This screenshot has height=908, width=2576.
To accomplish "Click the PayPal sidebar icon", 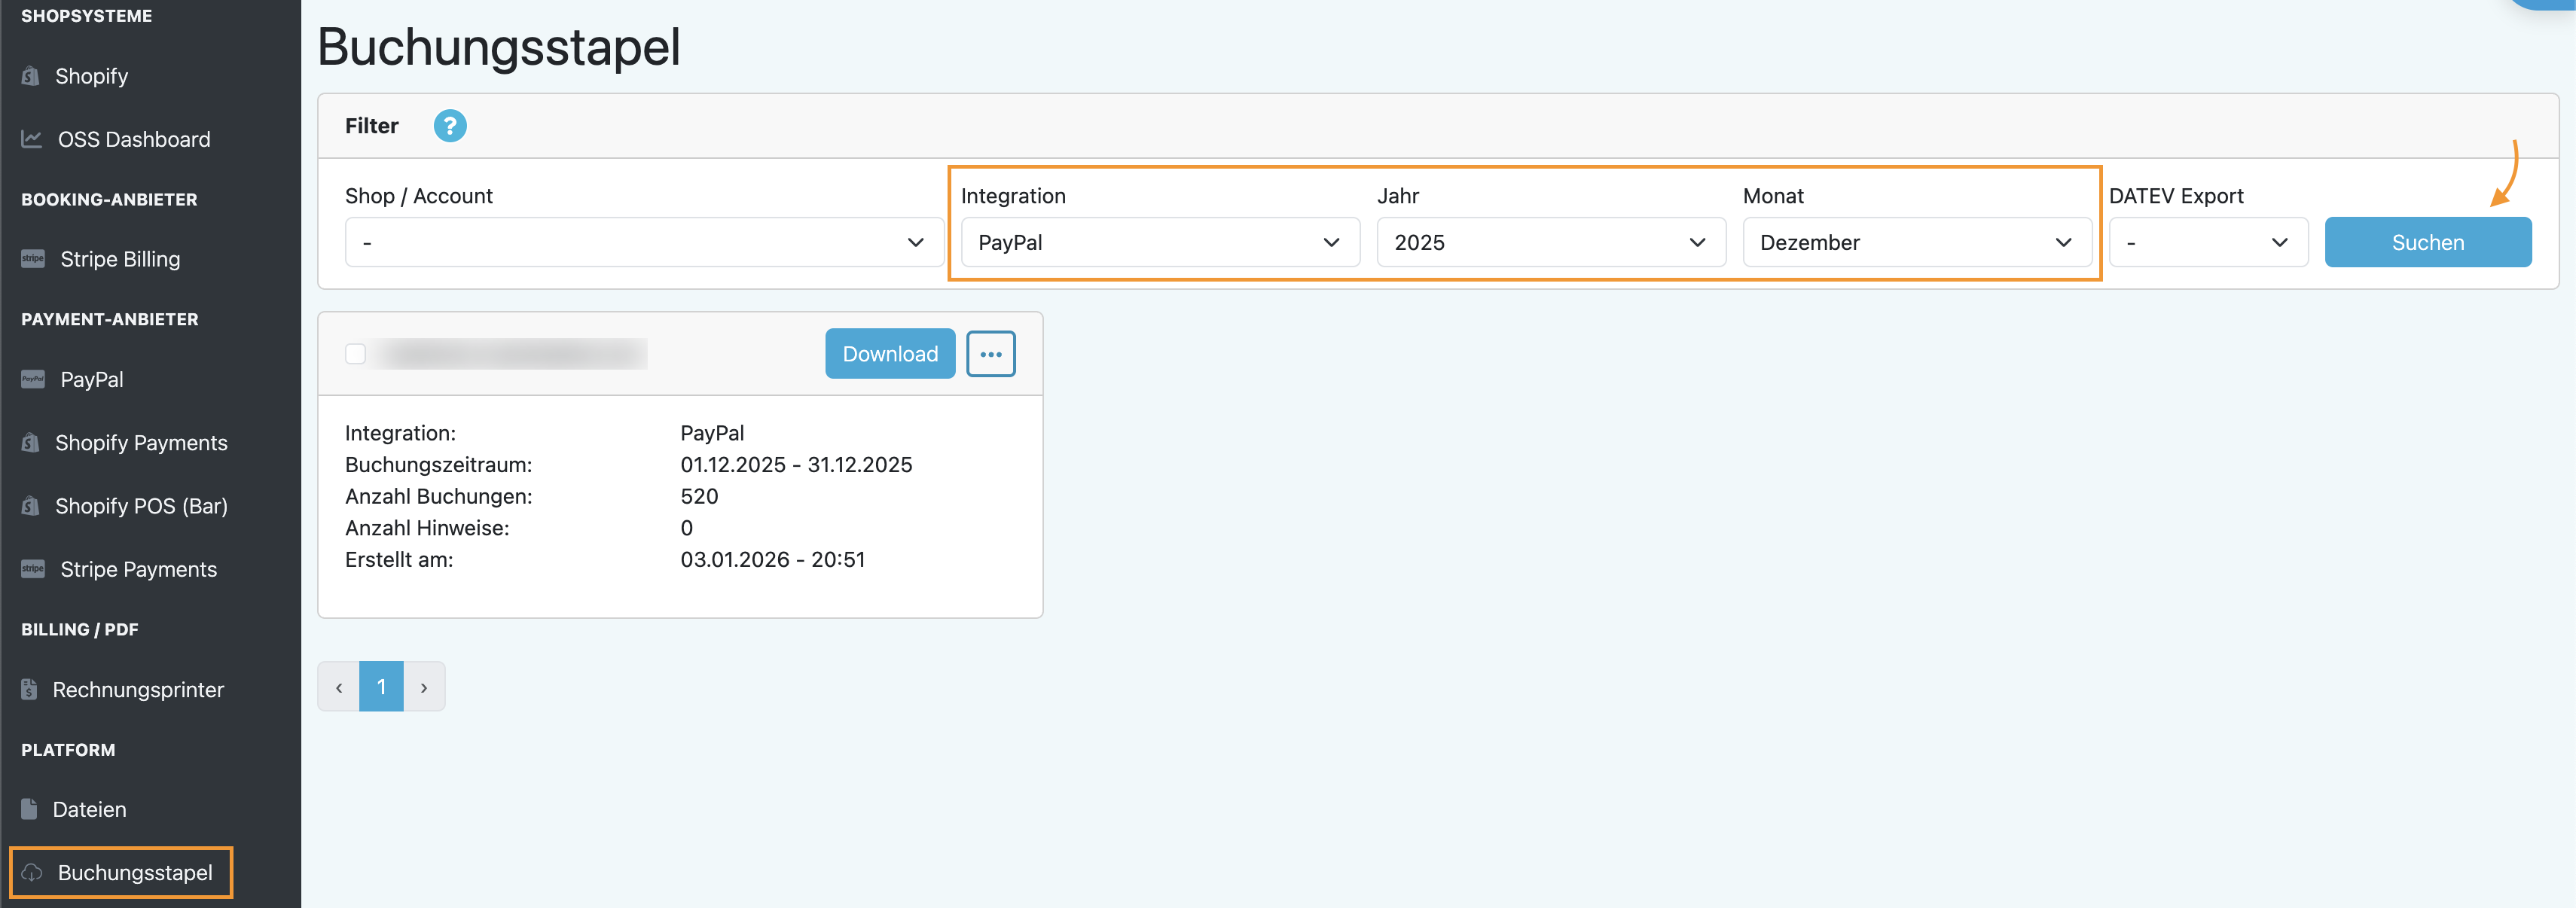I will [x=33, y=379].
